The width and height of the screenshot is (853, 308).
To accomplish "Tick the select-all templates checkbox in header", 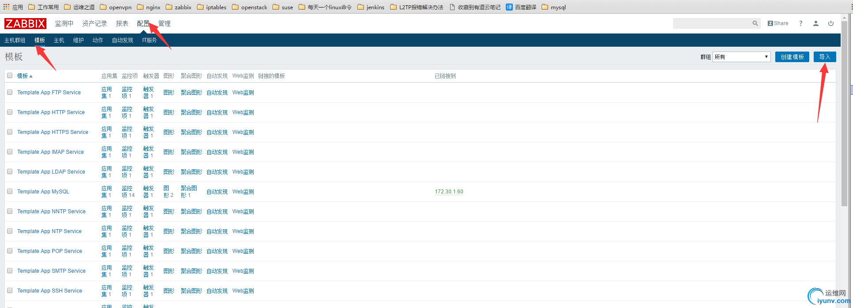I will pyautogui.click(x=10, y=75).
